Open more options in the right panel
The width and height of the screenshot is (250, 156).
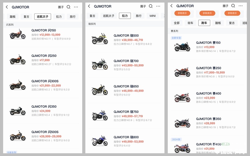[241, 6]
